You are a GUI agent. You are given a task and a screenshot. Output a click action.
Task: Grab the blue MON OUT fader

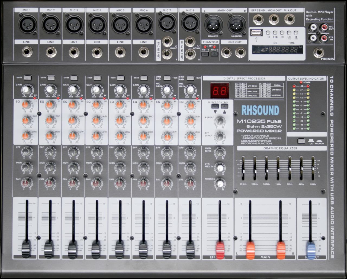pos(311,250)
